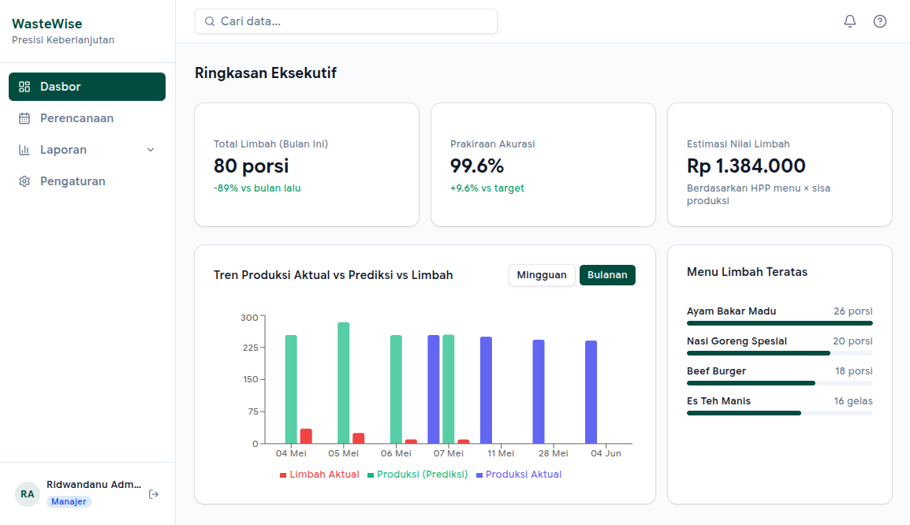Click the Beef Burger label
The width and height of the screenshot is (910, 525).
click(716, 371)
